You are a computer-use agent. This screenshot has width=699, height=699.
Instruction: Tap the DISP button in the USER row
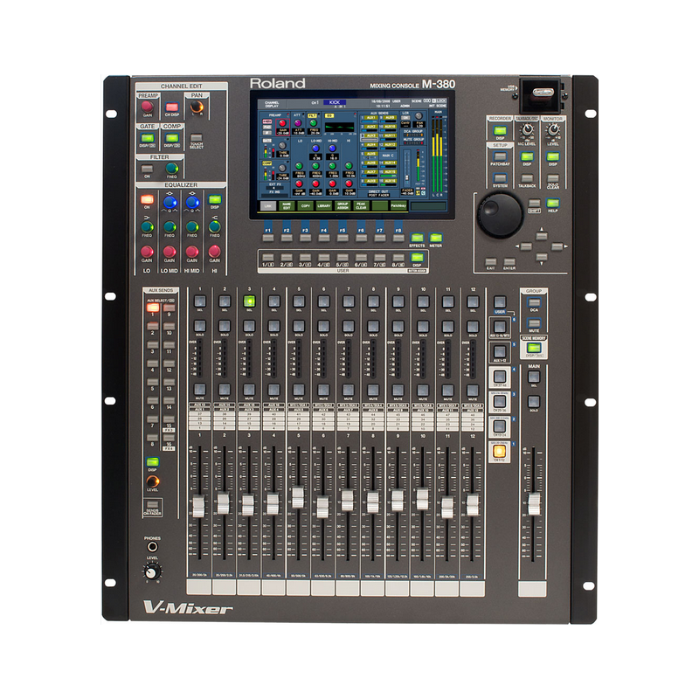417,257
